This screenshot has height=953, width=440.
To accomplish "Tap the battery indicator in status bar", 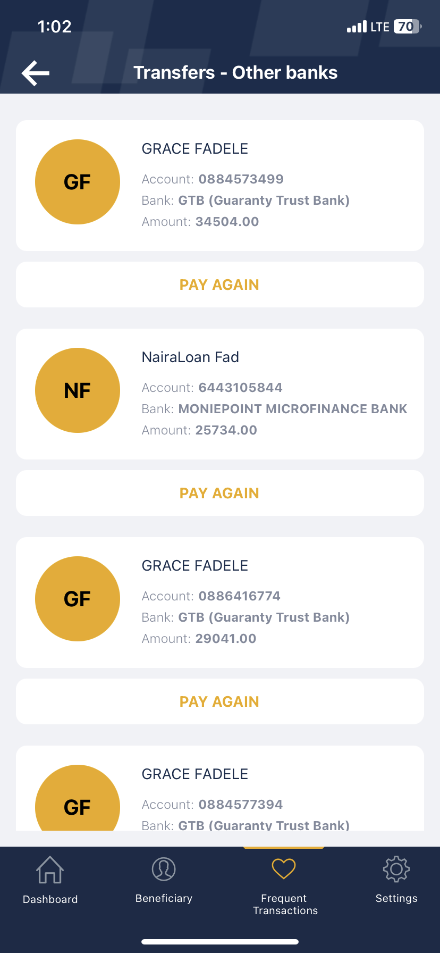I will 407,27.
